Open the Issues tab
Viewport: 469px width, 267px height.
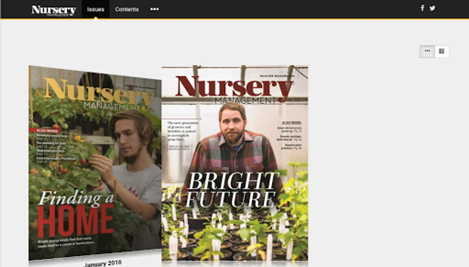click(x=96, y=9)
